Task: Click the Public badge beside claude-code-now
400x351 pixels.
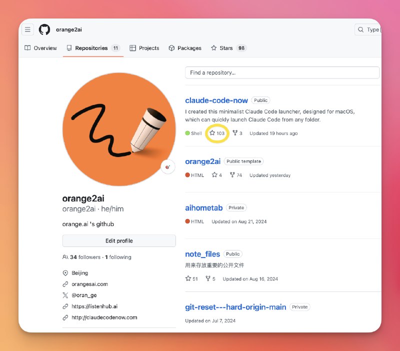Action: click(260, 100)
